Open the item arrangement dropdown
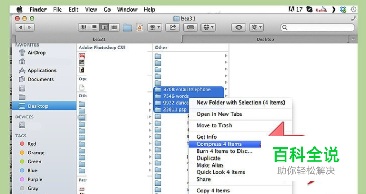Viewport: 366px width, 194px height. (x=155, y=27)
